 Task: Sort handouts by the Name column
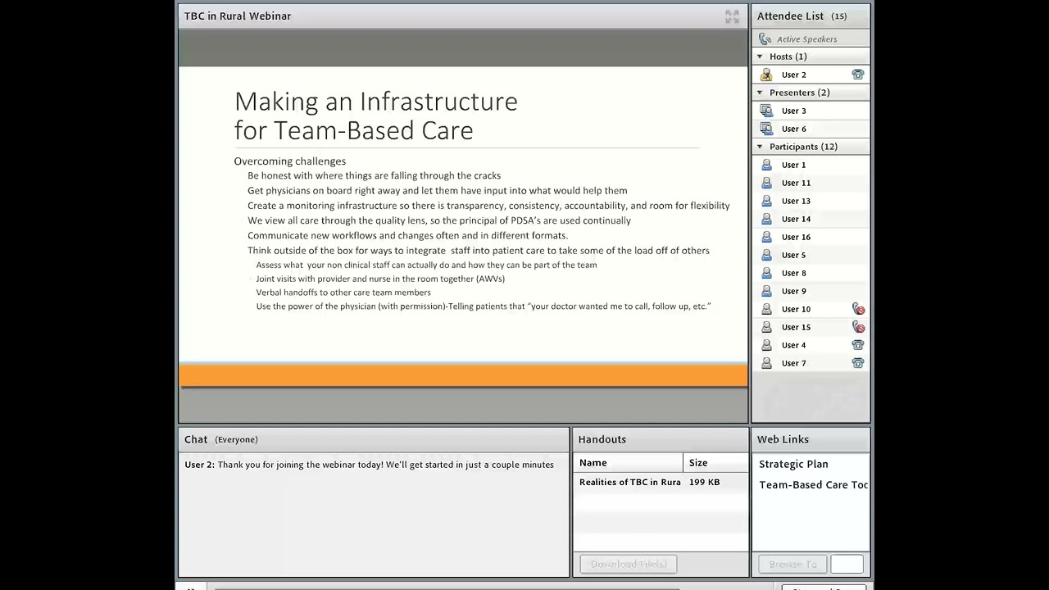pyautogui.click(x=628, y=463)
